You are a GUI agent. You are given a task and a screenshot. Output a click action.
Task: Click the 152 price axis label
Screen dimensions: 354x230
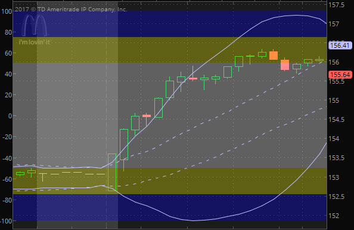334,216
